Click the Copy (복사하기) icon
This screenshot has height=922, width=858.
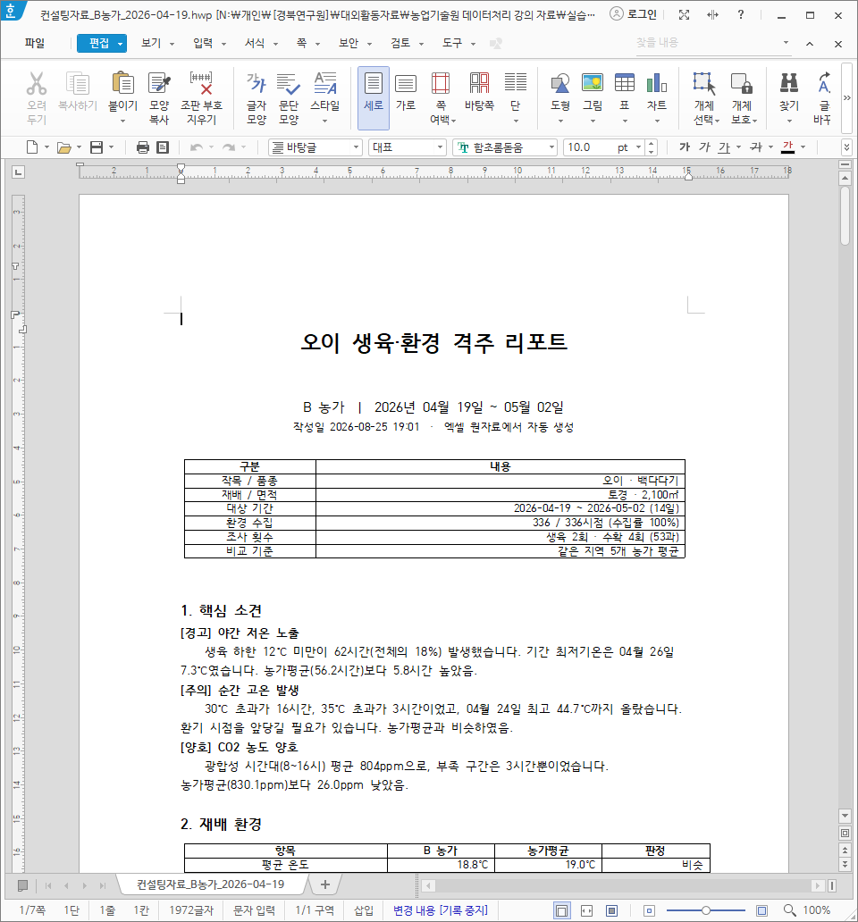pos(78,84)
